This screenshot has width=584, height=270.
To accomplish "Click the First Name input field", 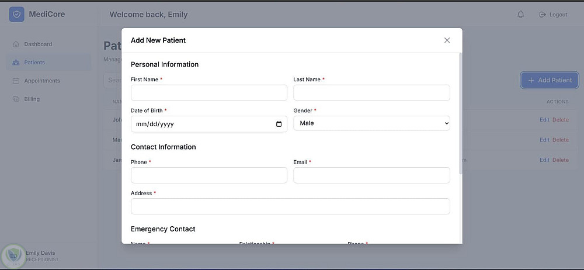I will [x=209, y=93].
